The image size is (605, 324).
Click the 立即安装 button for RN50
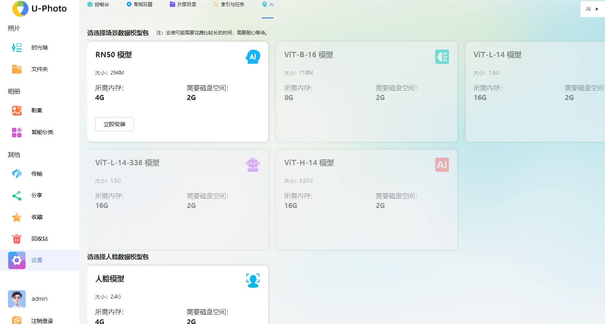[x=114, y=124]
